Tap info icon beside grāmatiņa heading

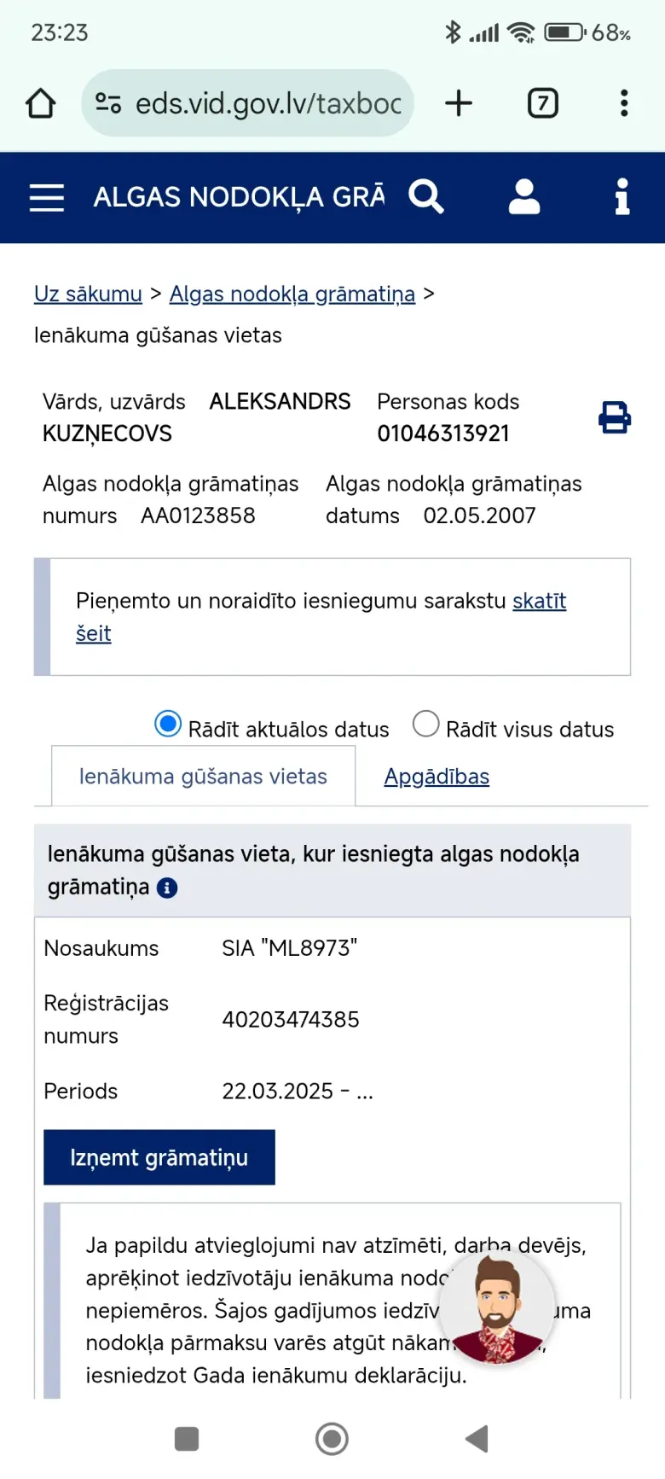[168, 888]
